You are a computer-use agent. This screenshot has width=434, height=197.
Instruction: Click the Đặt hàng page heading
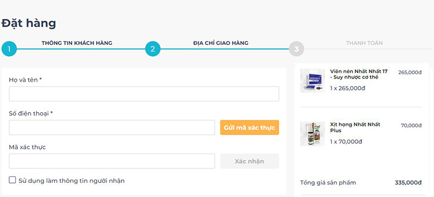[29, 23]
